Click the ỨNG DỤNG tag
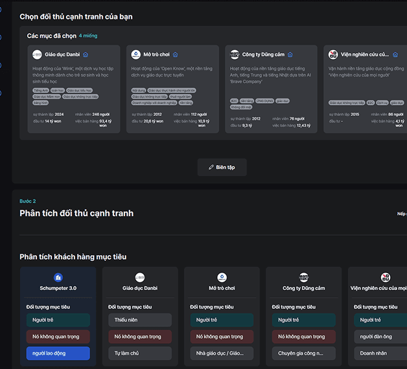The image size is (407, 369). (265, 101)
